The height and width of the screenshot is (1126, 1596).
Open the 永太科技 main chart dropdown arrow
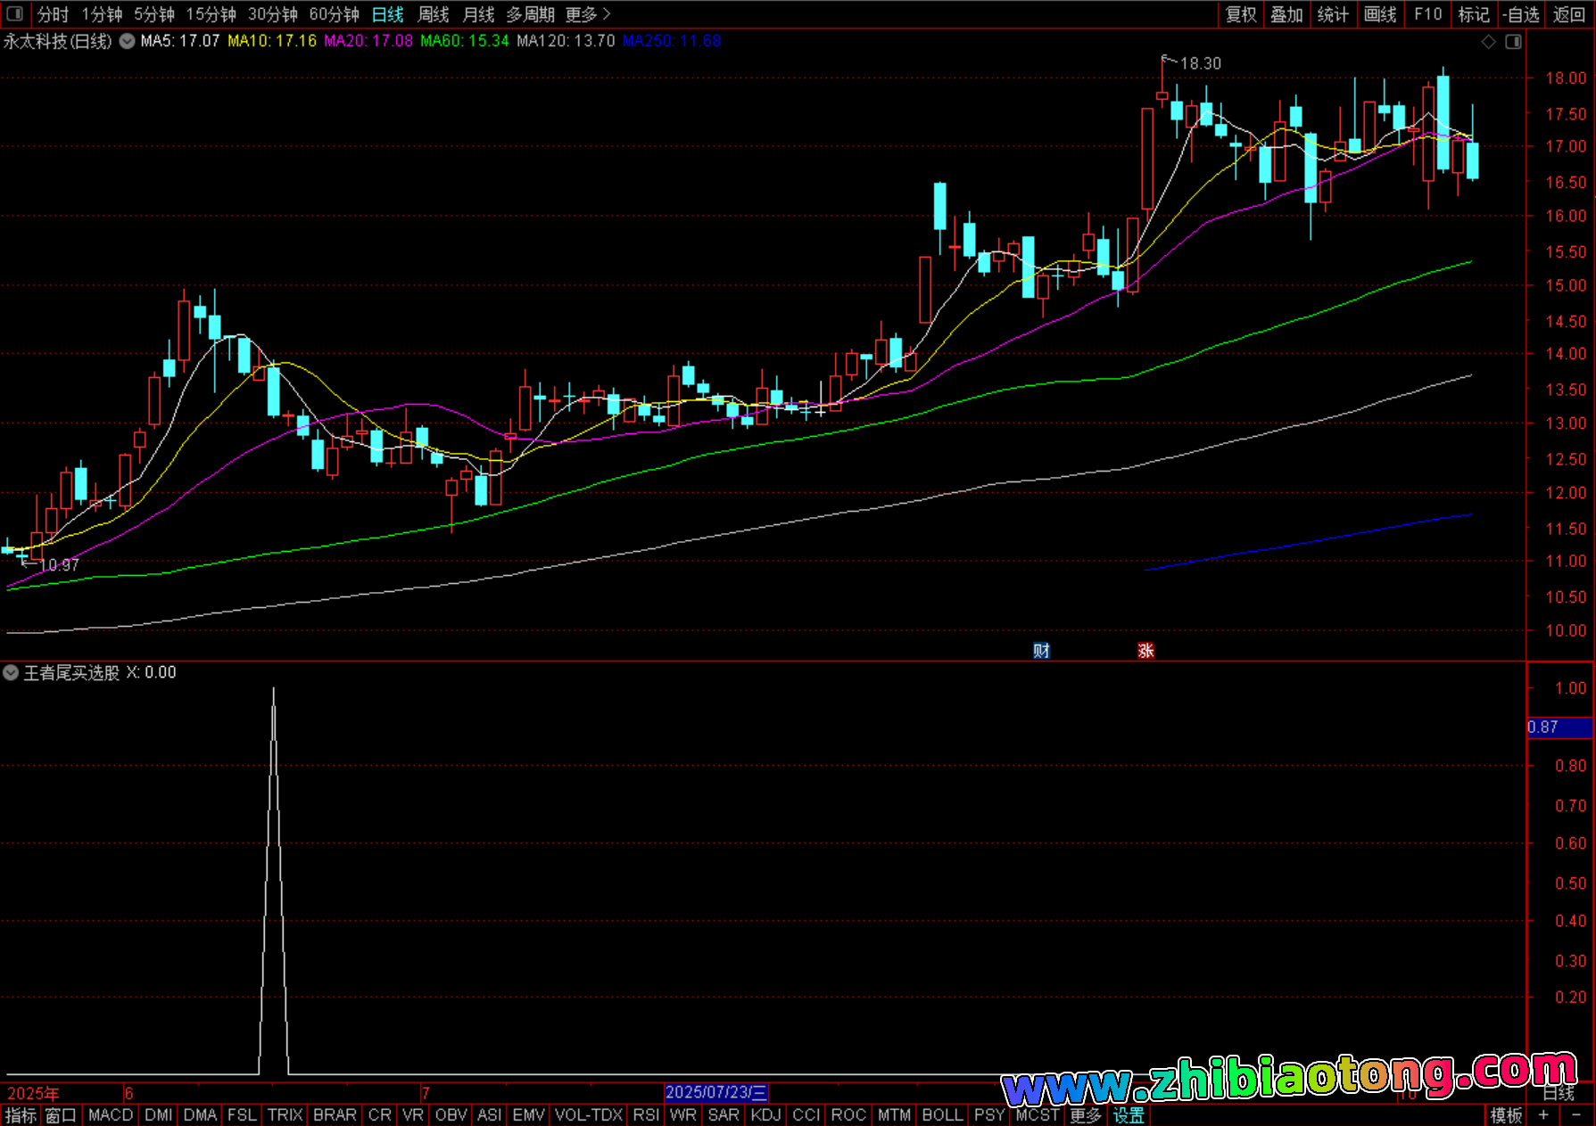tap(128, 41)
